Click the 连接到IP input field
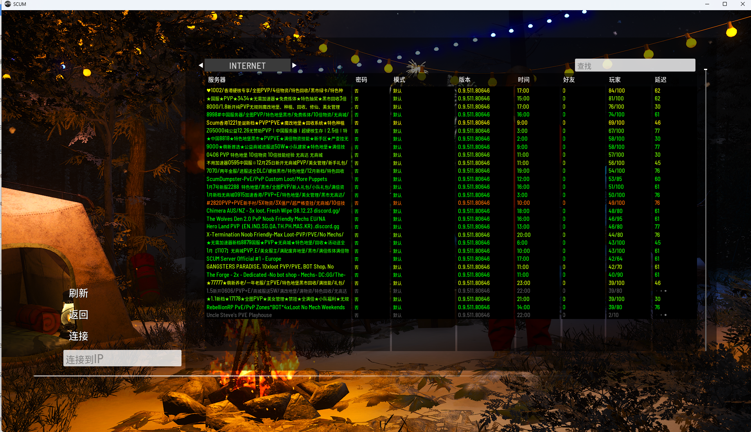Viewport: 751px width, 432px height. pos(122,359)
